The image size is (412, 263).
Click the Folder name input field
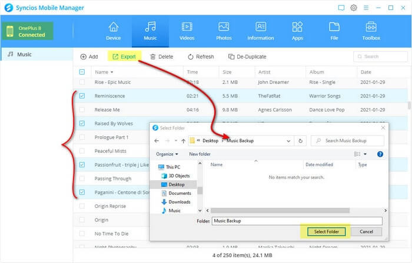pyautogui.click(x=297, y=221)
